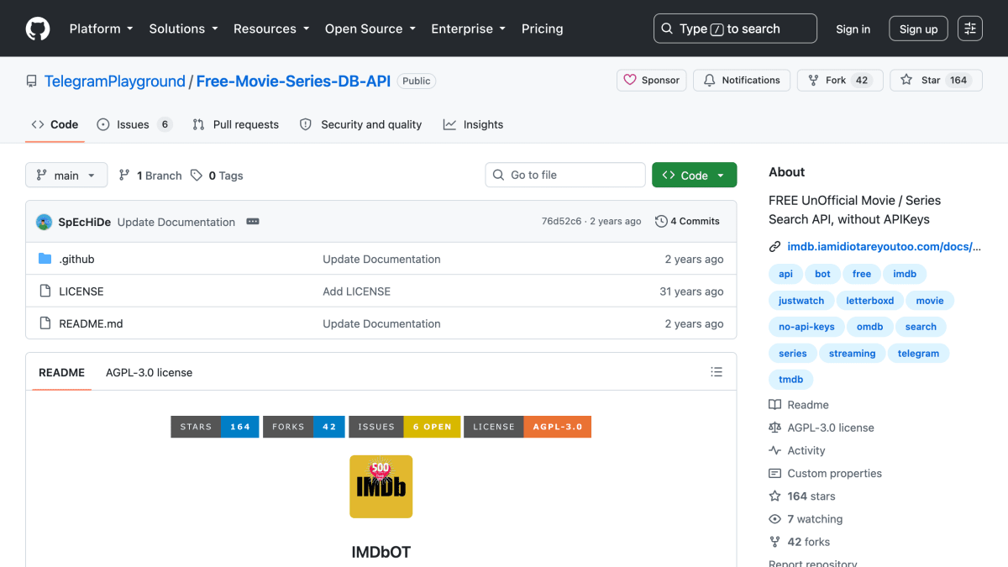The height and width of the screenshot is (567, 1008).
Task: Select the omdb topic tag
Action: 870,327
